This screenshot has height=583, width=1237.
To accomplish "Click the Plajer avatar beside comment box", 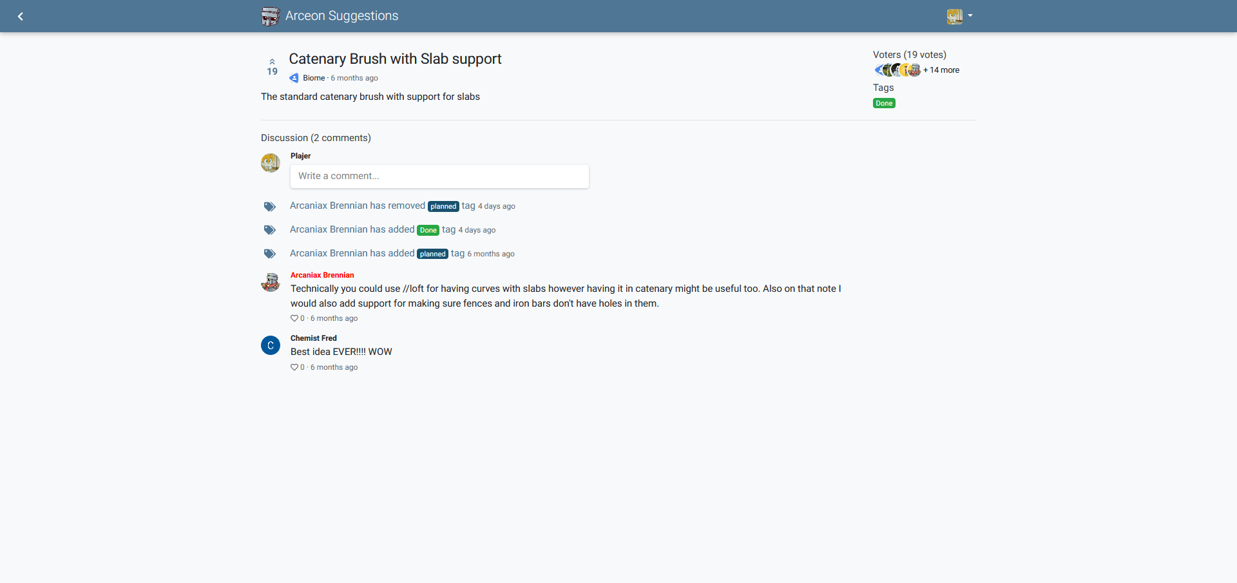I will 271,163.
